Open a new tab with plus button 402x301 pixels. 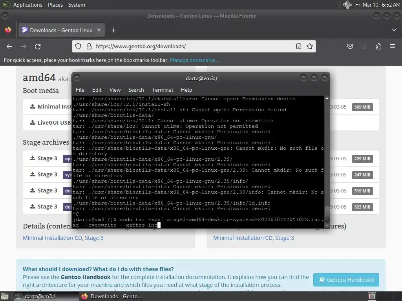pyautogui.click(x=113, y=30)
